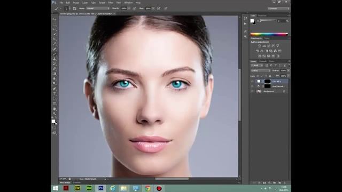Viewport: 342px width, 192px height.
Task: Open the Window menu
Action: pyautogui.click(x=128, y=3)
